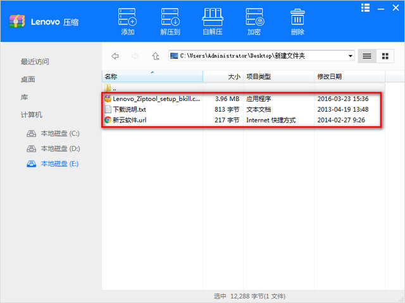This screenshot has height=303, width=405.
Task: Open the 自解压 (Self-extract) tool
Action: (x=213, y=21)
